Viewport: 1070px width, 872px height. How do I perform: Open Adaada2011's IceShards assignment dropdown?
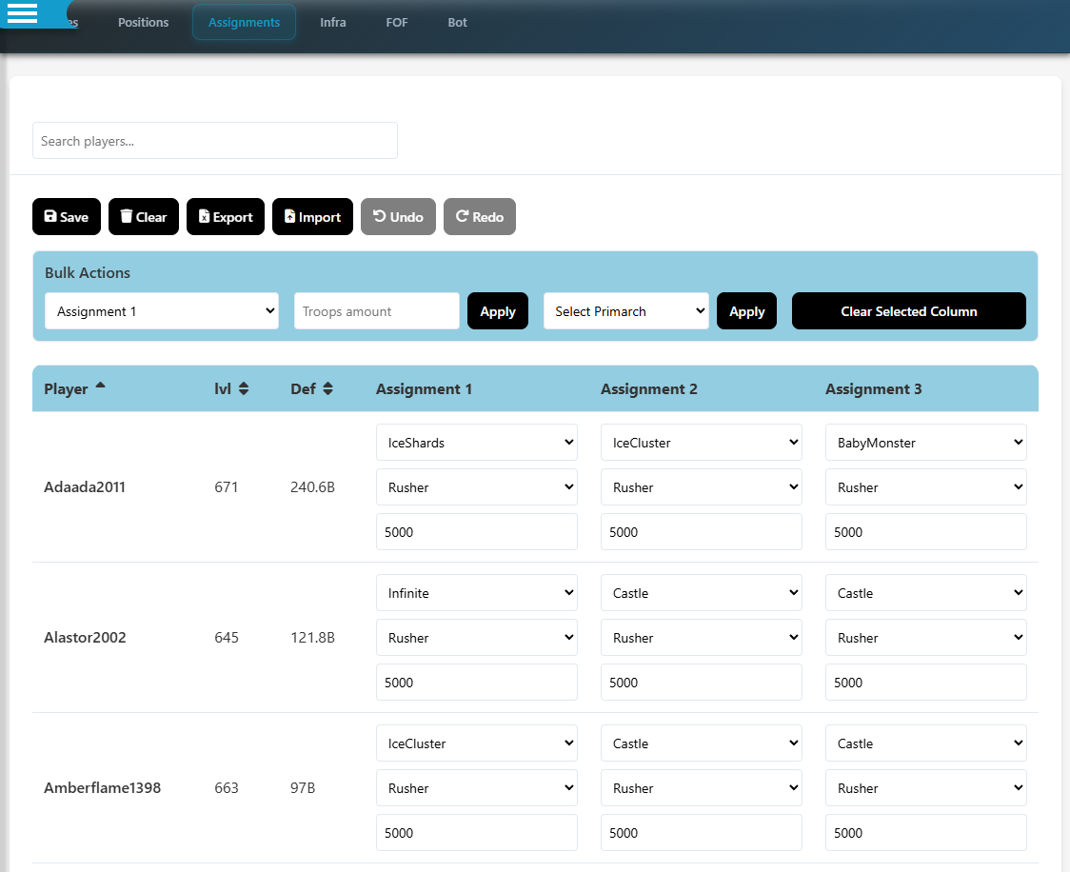pyautogui.click(x=476, y=443)
